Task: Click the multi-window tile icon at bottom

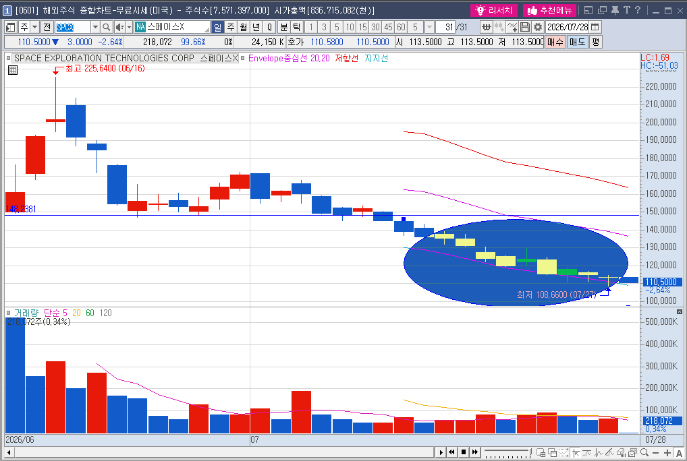Action: pyautogui.click(x=541, y=453)
